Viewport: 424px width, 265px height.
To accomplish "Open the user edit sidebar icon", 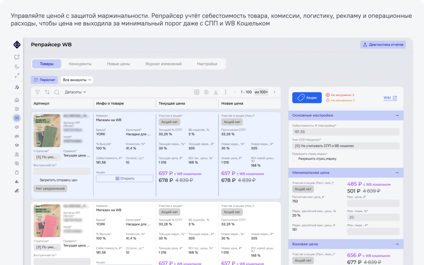I will coord(17,87).
